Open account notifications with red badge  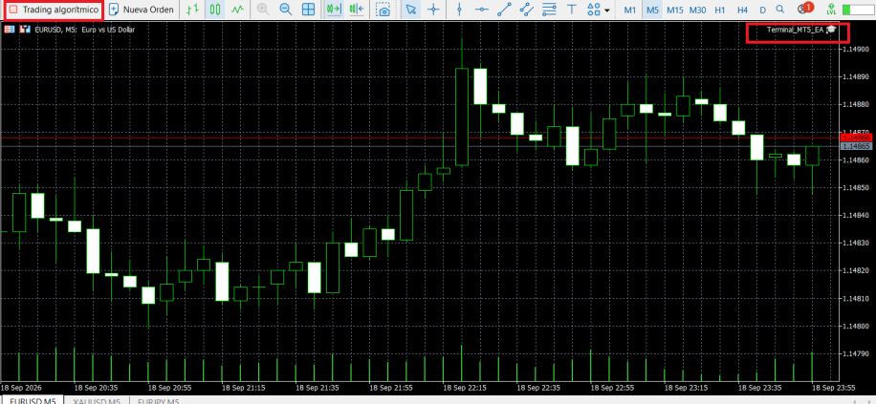pyautogui.click(x=805, y=9)
